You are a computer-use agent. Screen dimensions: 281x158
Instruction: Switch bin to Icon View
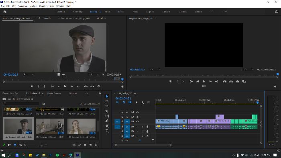click(x=15, y=145)
